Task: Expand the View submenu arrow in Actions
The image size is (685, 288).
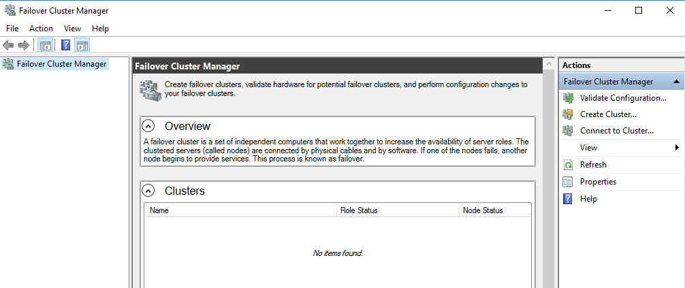Action: [677, 148]
